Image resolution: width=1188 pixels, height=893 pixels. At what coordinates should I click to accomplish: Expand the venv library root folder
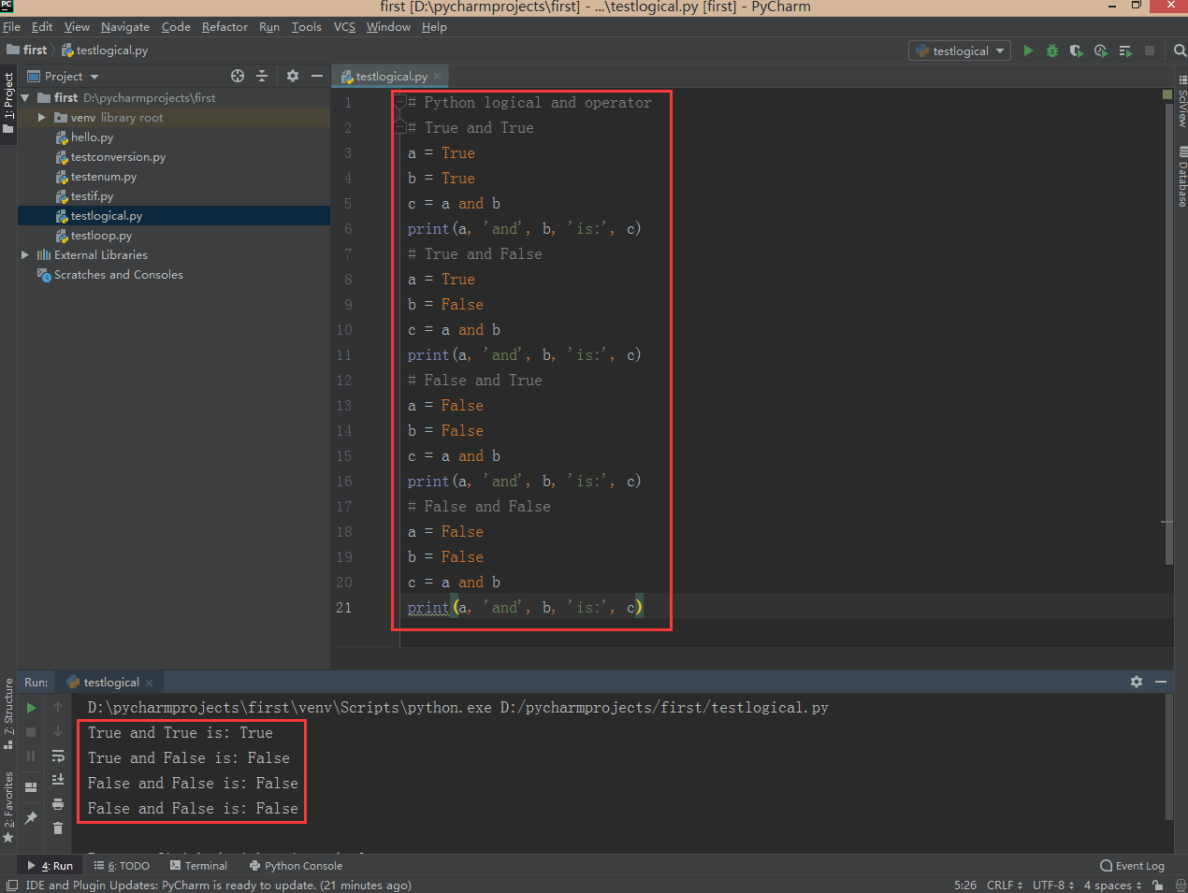(x=42, y=117)
